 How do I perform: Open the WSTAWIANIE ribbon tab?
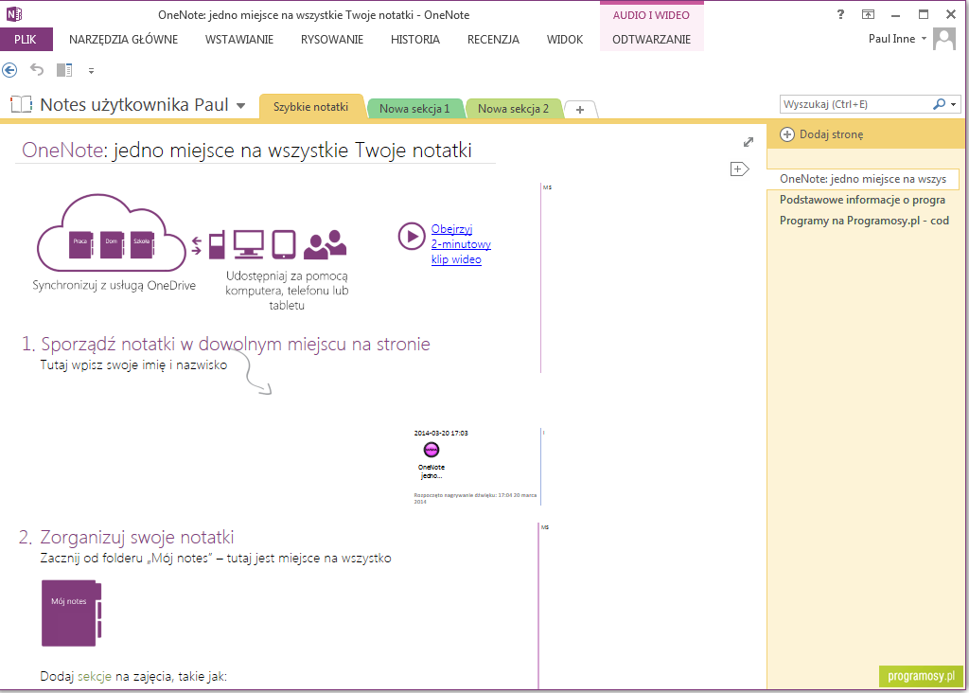239,40
